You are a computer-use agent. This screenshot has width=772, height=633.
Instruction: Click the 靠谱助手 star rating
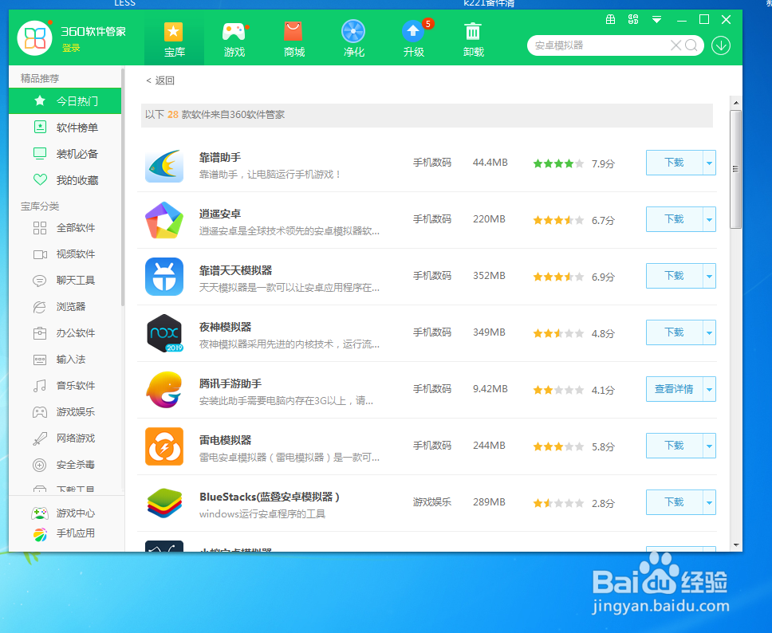pos(558,163)
